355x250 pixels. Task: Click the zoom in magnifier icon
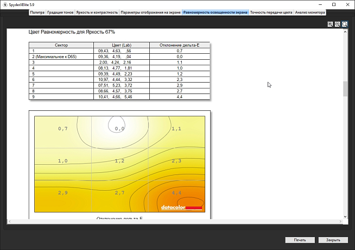pos(330,24)
